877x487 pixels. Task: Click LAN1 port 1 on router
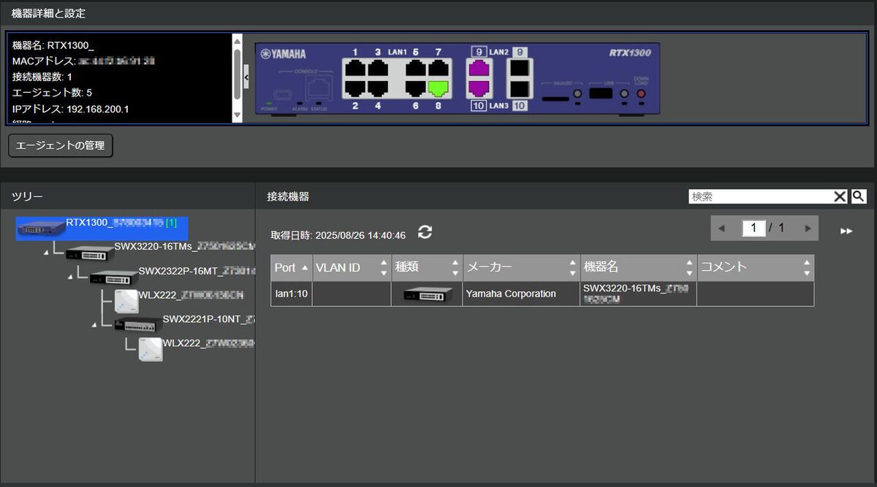tap(355, 69)
